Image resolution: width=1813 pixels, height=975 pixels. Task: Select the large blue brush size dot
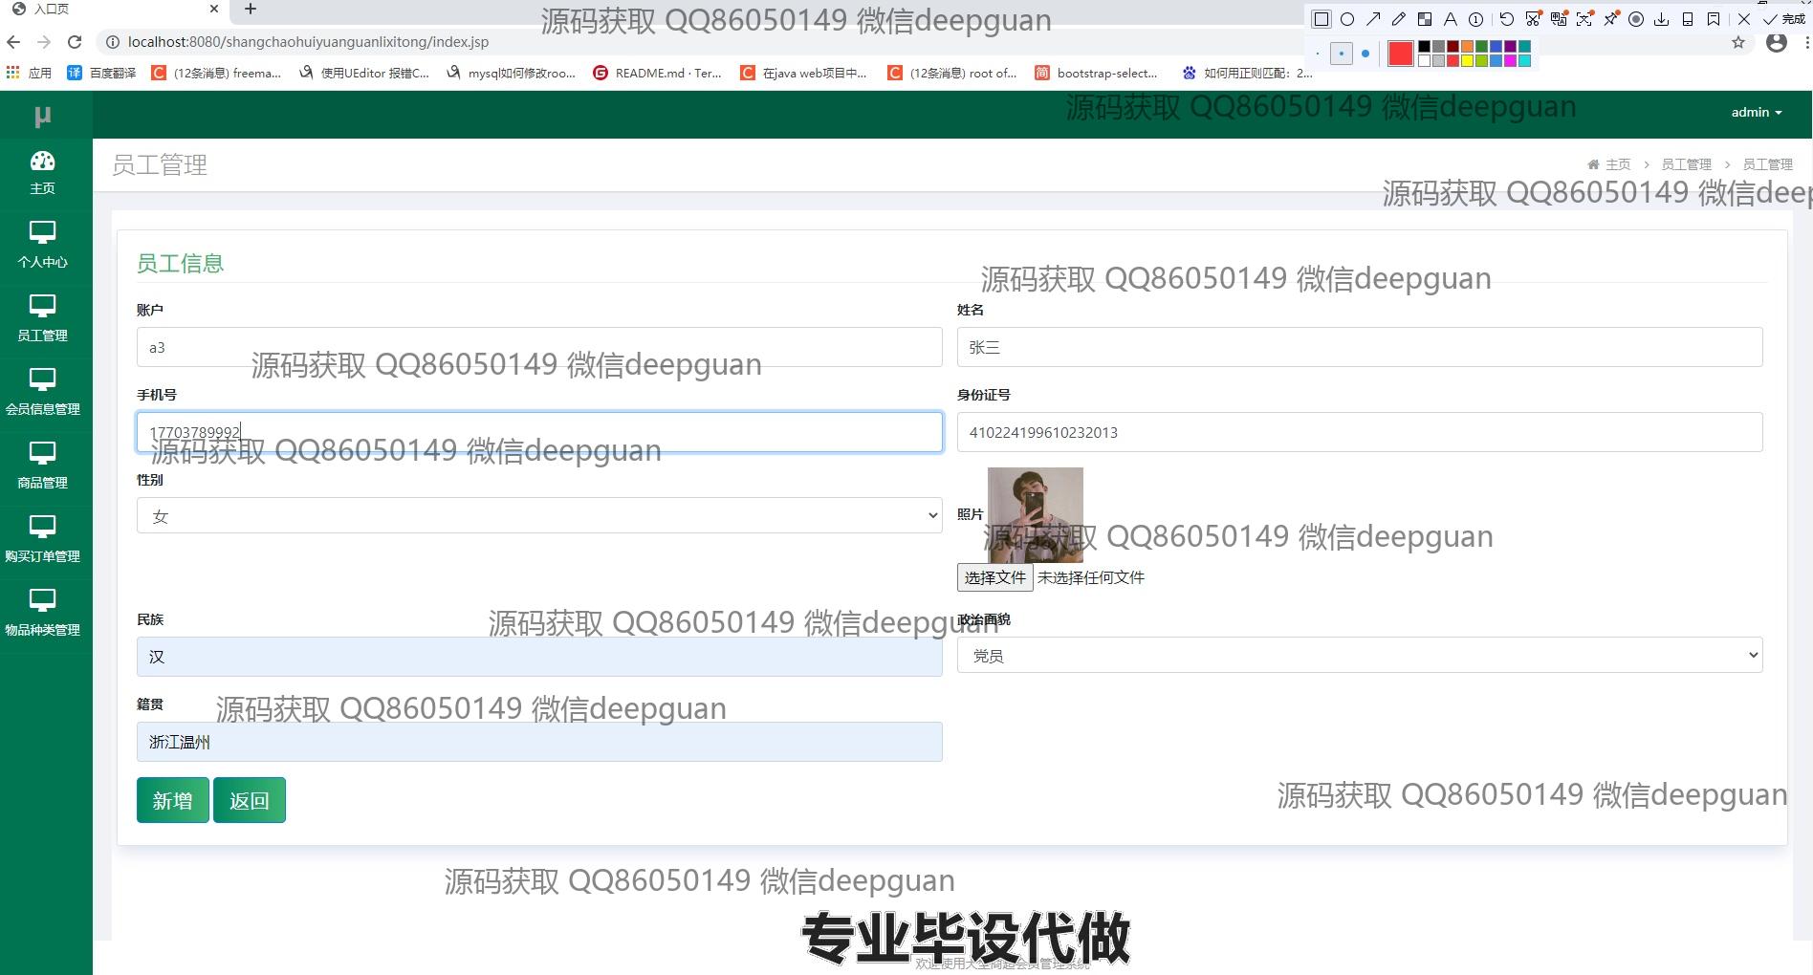(x=1365, y=54)
